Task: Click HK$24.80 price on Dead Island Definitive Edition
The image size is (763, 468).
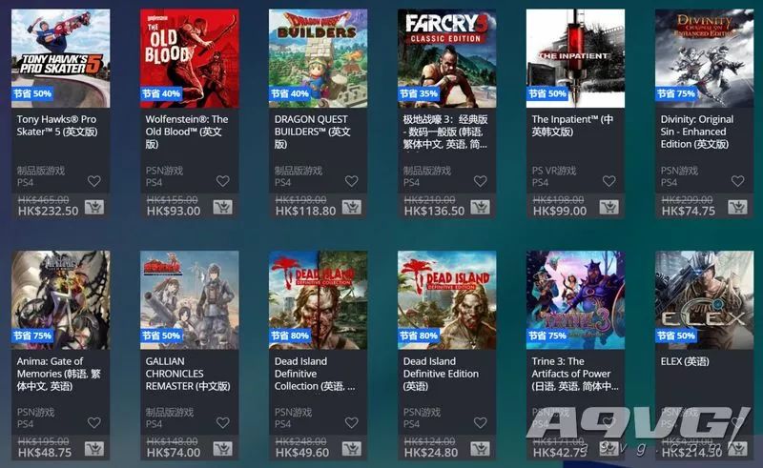Action: coord(431,453)
